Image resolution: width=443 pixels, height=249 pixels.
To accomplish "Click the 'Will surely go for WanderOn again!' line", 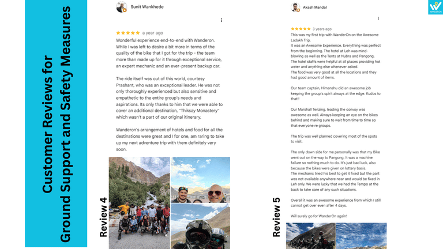I will click(318, 216).
